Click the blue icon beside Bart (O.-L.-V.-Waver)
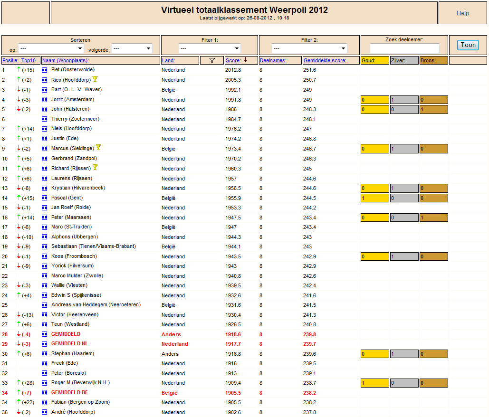Viewport: 489px width, 417px height. 44,90
